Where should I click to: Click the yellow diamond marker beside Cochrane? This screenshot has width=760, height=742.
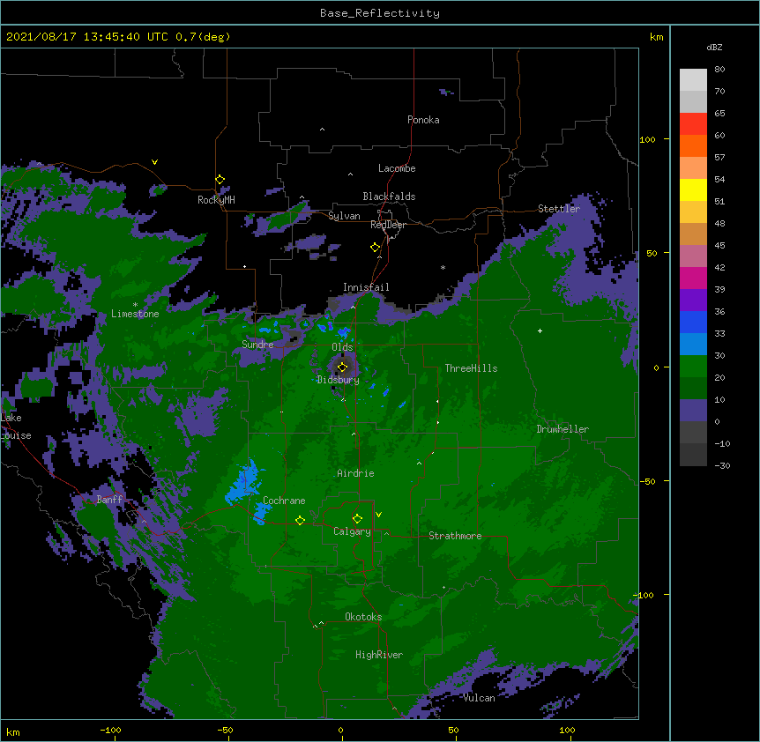[x=300, y=520]
